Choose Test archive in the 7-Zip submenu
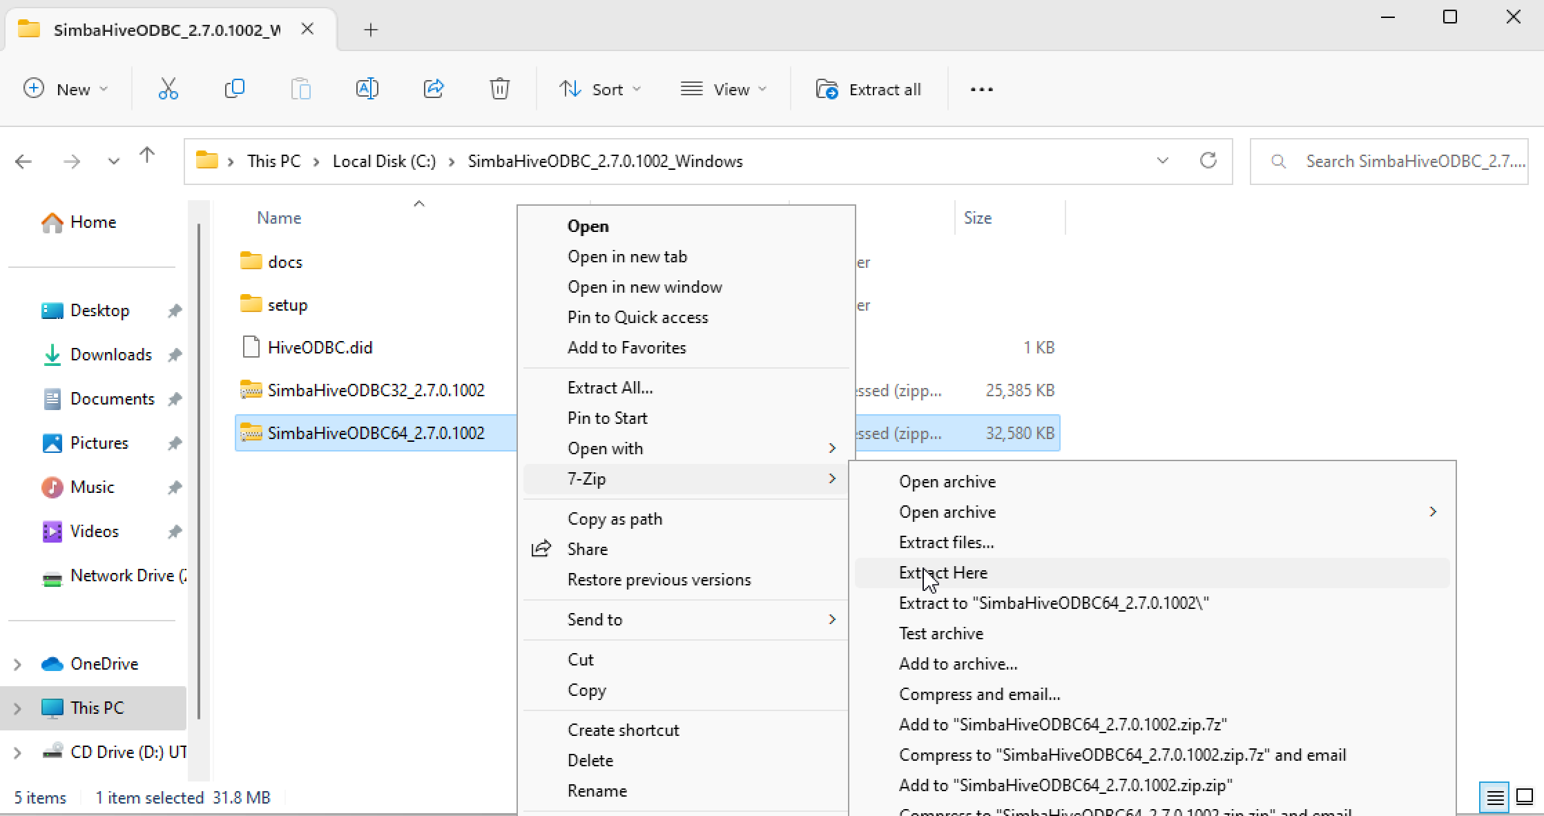The height and width of the screenshot is (816, 1544). click(1152, 634)
